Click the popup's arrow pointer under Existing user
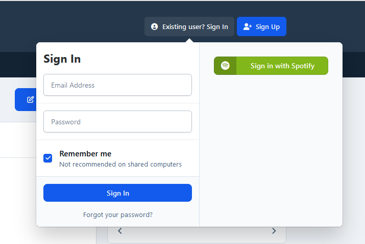This screenshot has height=244, width=365. [189, 40]
